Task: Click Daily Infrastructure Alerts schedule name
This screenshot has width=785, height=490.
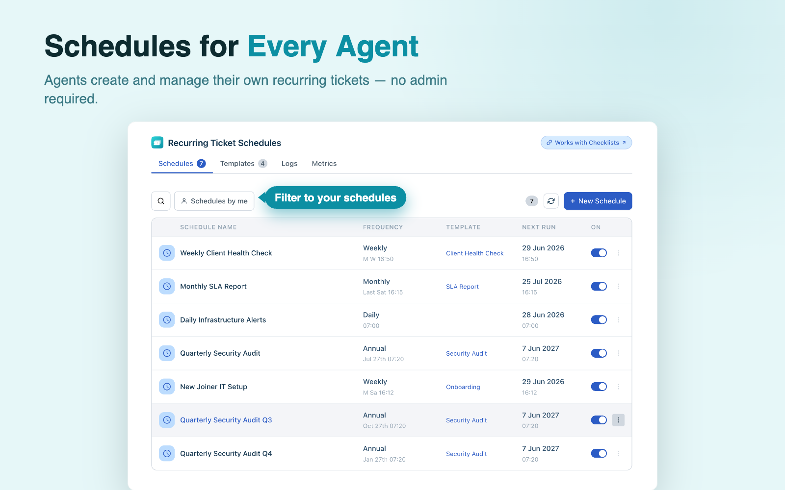Action: click(223, 319)
